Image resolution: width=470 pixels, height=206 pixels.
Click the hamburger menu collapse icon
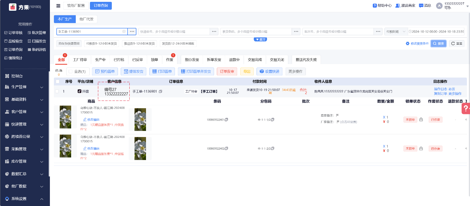58,6
